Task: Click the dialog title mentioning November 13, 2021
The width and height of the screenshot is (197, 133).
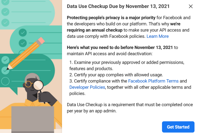Action: [118, 6]
